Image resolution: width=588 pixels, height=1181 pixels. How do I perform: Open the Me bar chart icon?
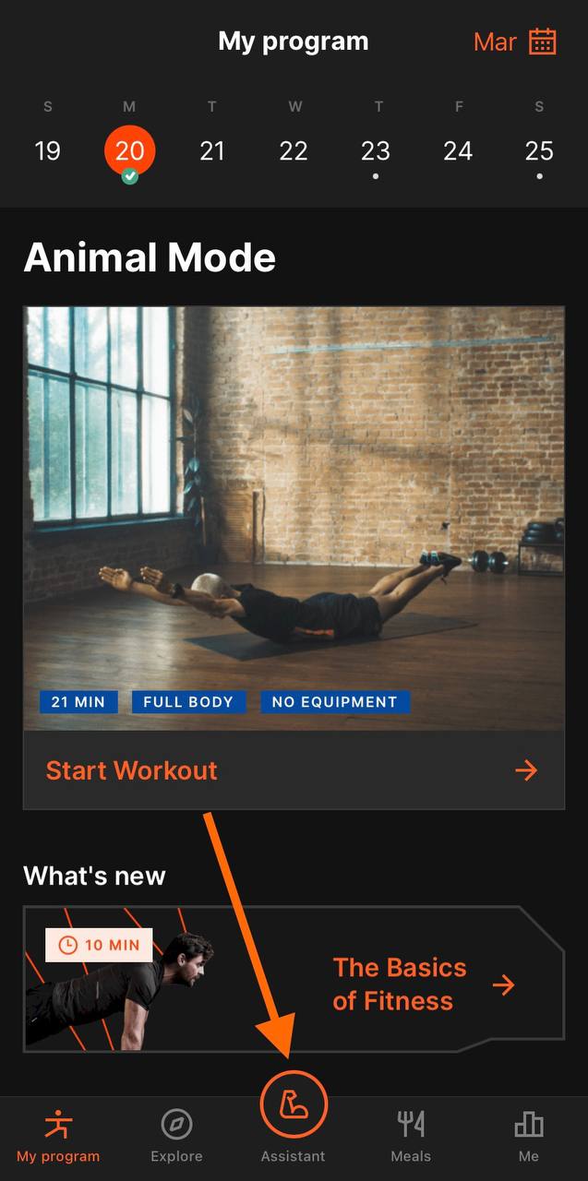[529, 1124]
